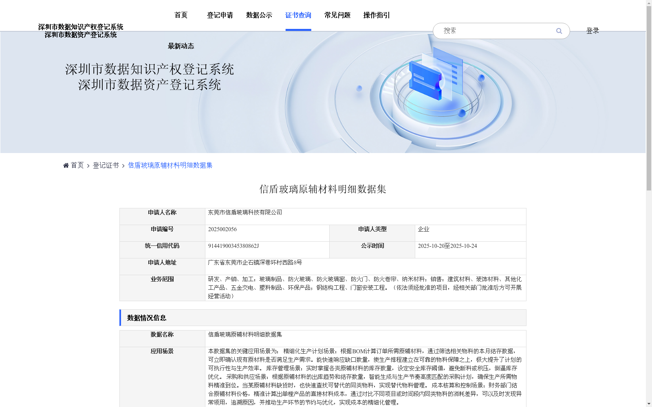Click the 业务范围 label cell
Screen dimensions: 652x407
click(162, 288)
